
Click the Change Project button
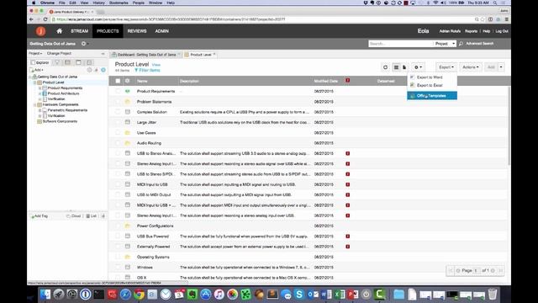pyautogui.click(x=59, y=54)
